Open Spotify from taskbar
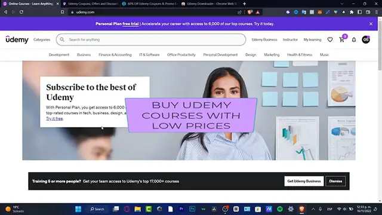Screen dimensions: 382x215 tap(280, 209)
